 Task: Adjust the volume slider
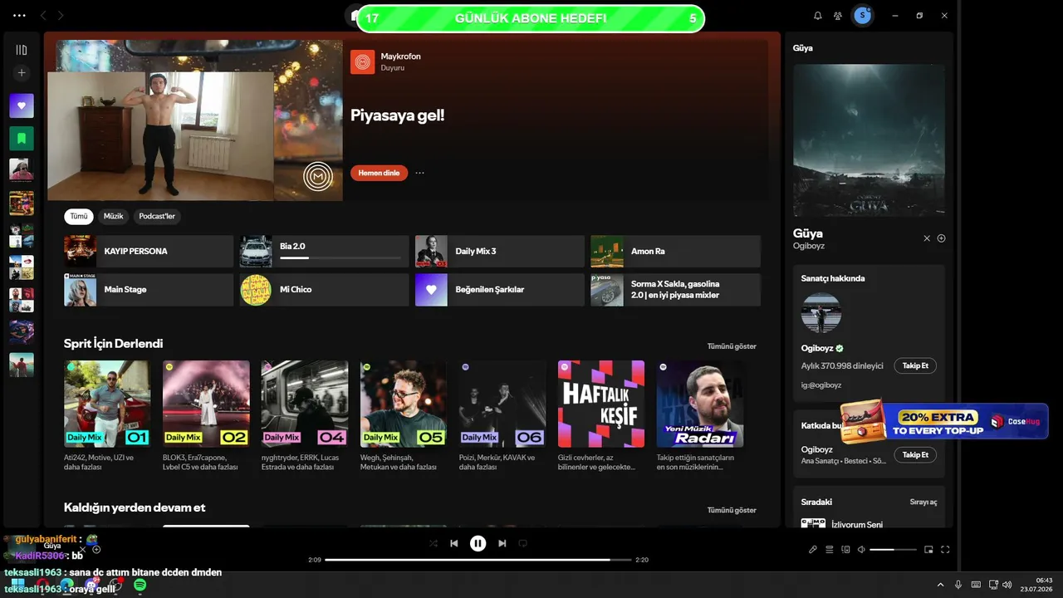[x=893, y=549]
